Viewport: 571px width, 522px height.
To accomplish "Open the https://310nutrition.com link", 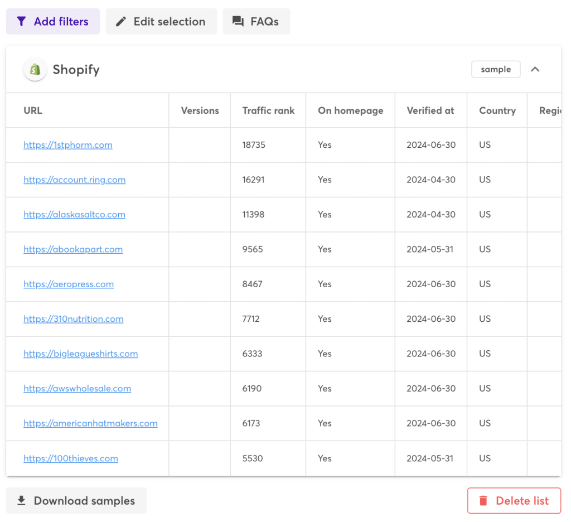I will 74,319.
